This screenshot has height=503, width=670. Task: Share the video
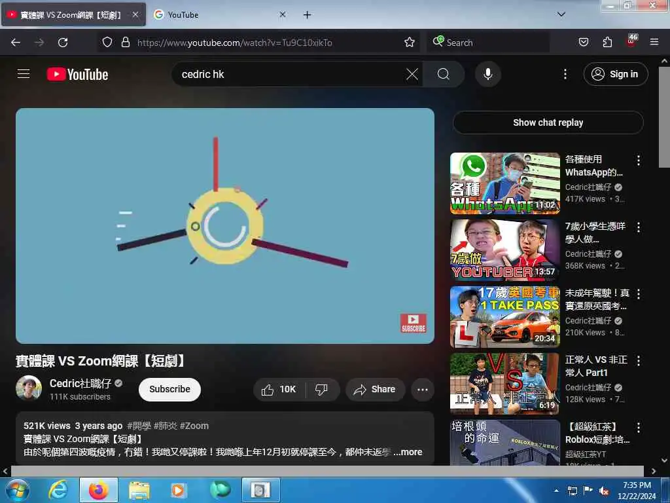coord(375,389)
